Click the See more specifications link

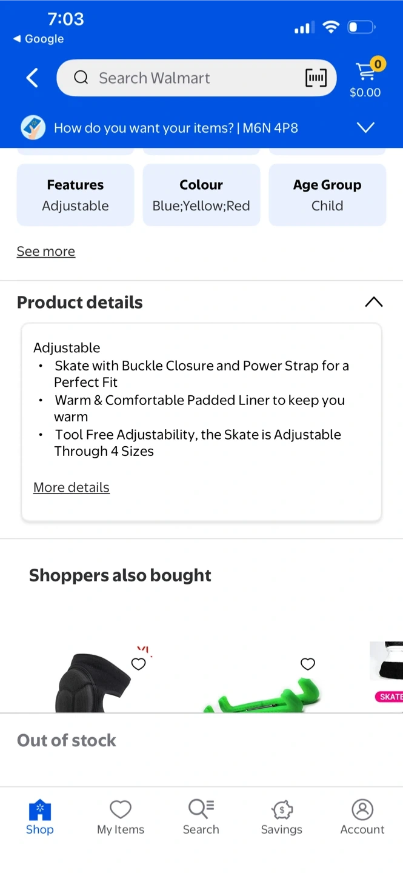pyautogui.click(x=46, y=251)
